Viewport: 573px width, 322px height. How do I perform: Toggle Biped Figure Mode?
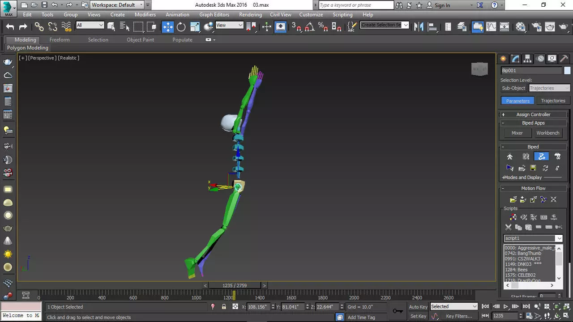click(510, 157)
